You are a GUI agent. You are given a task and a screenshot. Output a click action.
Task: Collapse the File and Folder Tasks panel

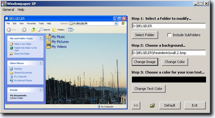tap(40, 38)
